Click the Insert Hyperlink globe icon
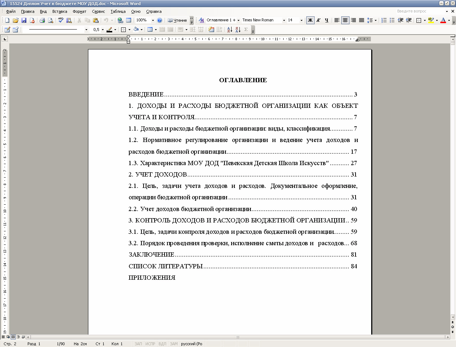 [x=120, y=20]
